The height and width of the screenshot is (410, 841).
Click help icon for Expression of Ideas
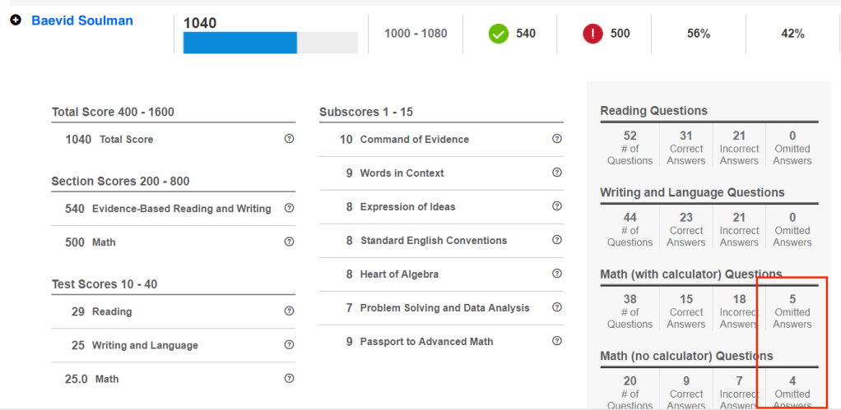(557, 206)
